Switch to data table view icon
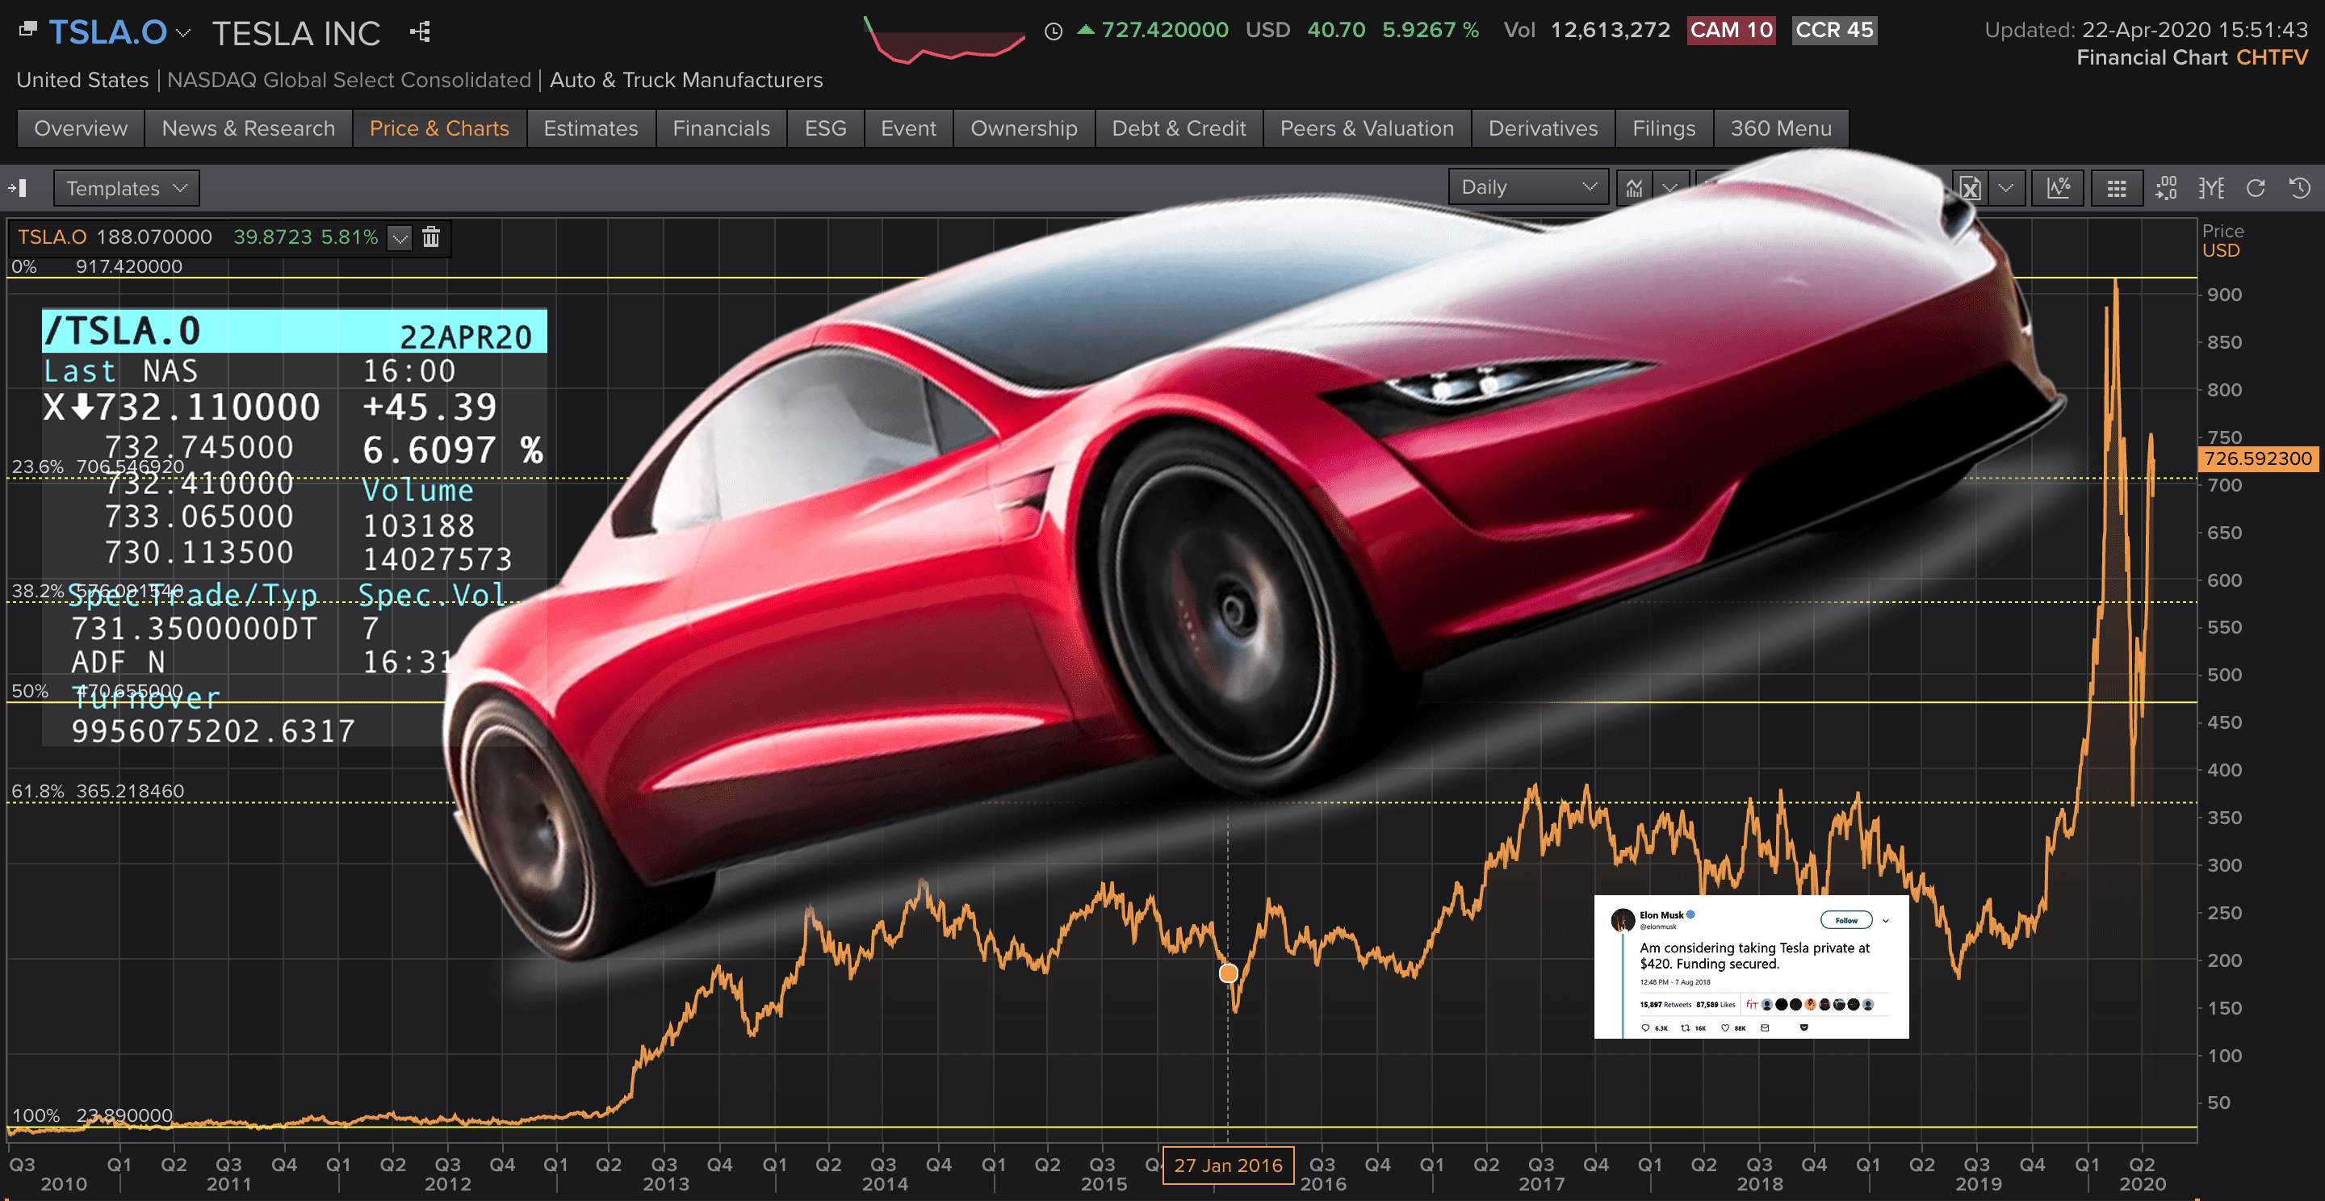 [2118, 189]
